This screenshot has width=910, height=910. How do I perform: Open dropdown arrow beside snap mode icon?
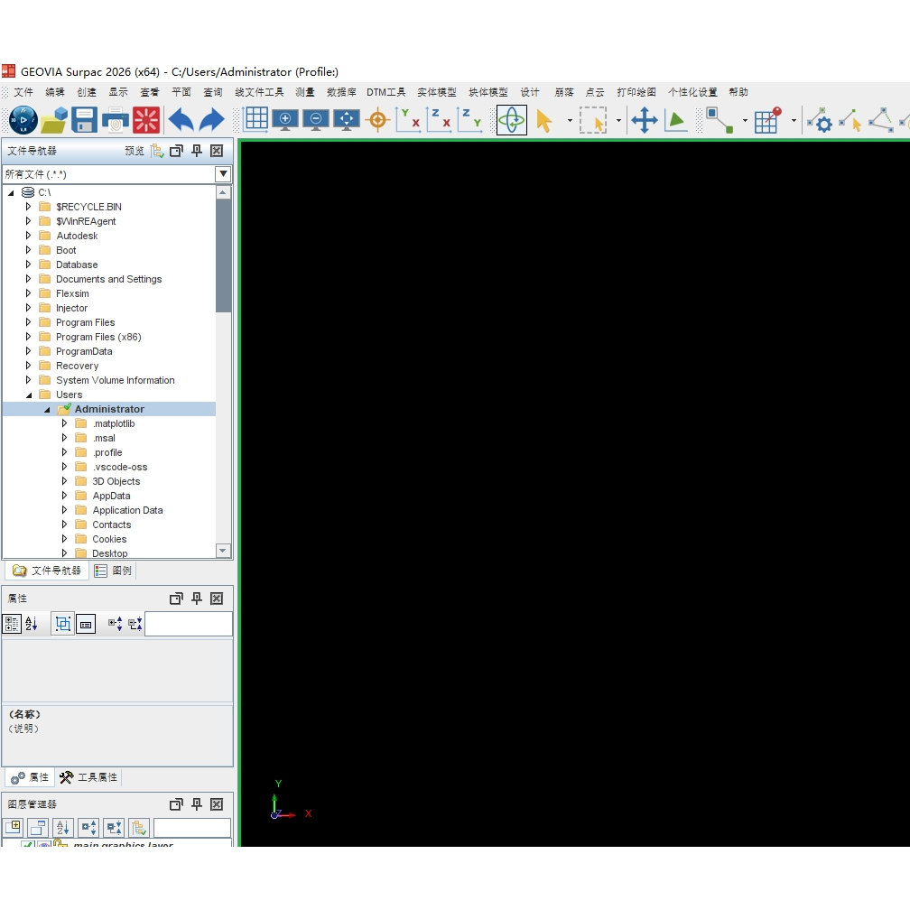745,121
